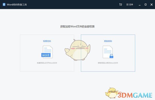Click the heading 获取加密Word文件的全部权限

(x=78, y=27)
